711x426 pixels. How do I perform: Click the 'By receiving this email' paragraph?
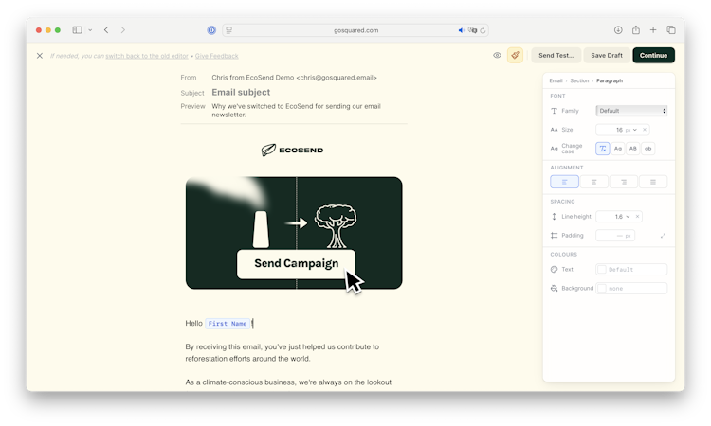coord(283,353)
